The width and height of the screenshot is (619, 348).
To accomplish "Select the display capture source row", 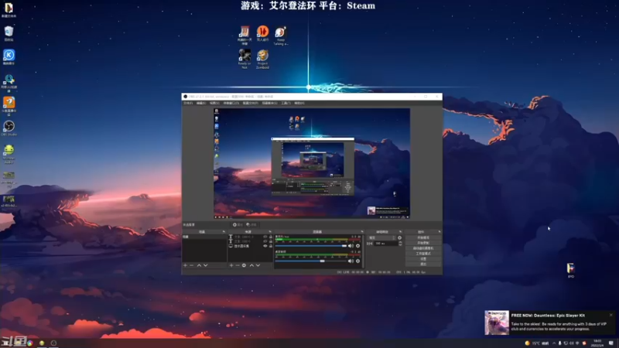I will coord(250,246).
